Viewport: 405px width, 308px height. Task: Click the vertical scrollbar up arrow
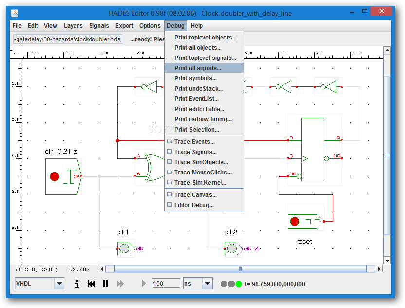pyautogui.click(x=387, y=50)
